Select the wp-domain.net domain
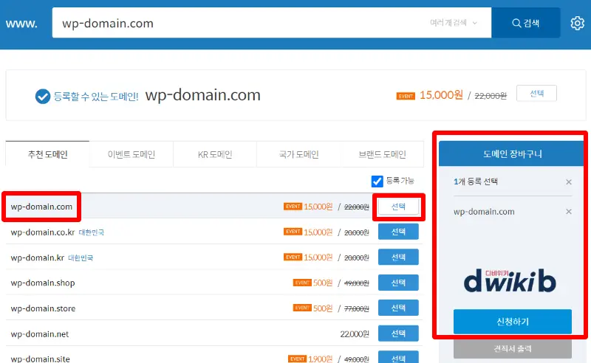Screen dimensions: 591x363 click(398, 333)
